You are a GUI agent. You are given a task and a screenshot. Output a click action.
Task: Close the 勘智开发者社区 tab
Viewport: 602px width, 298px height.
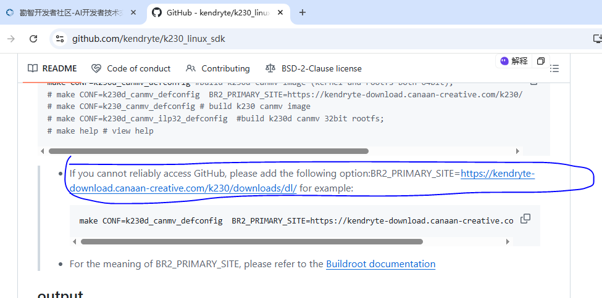click(x=133, y=12)
